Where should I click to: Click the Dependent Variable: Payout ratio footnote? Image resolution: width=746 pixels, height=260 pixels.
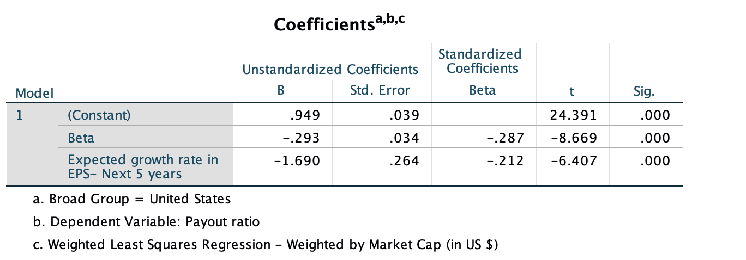pos(146,222)
